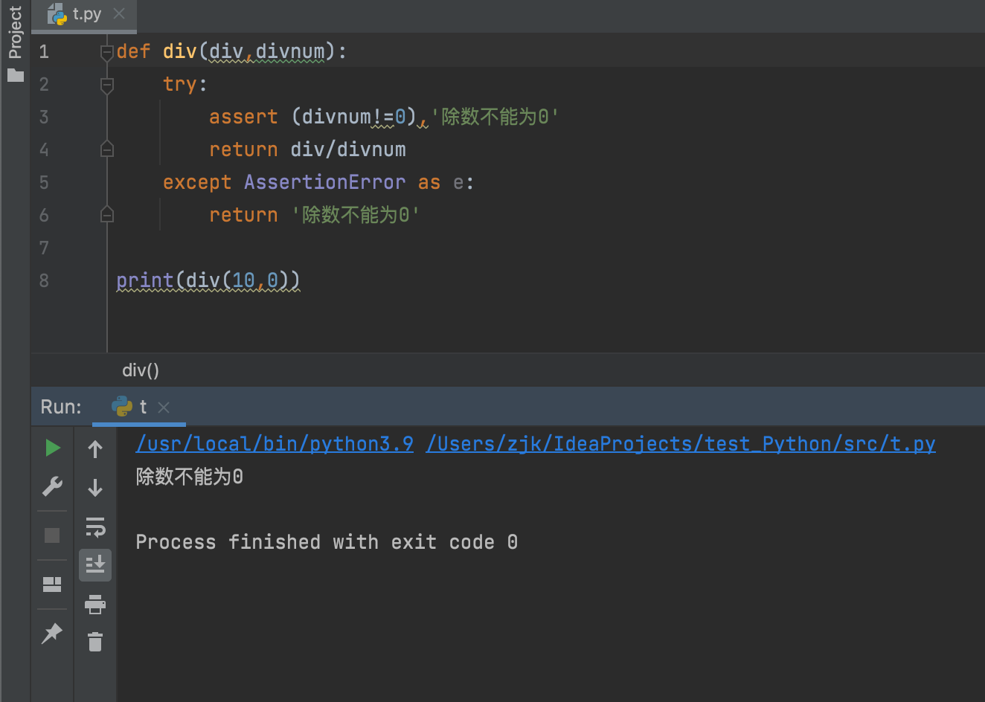The image size is (985, 702).
Task: Click div() breadcrumb below editor
Action: click(141, 370)
